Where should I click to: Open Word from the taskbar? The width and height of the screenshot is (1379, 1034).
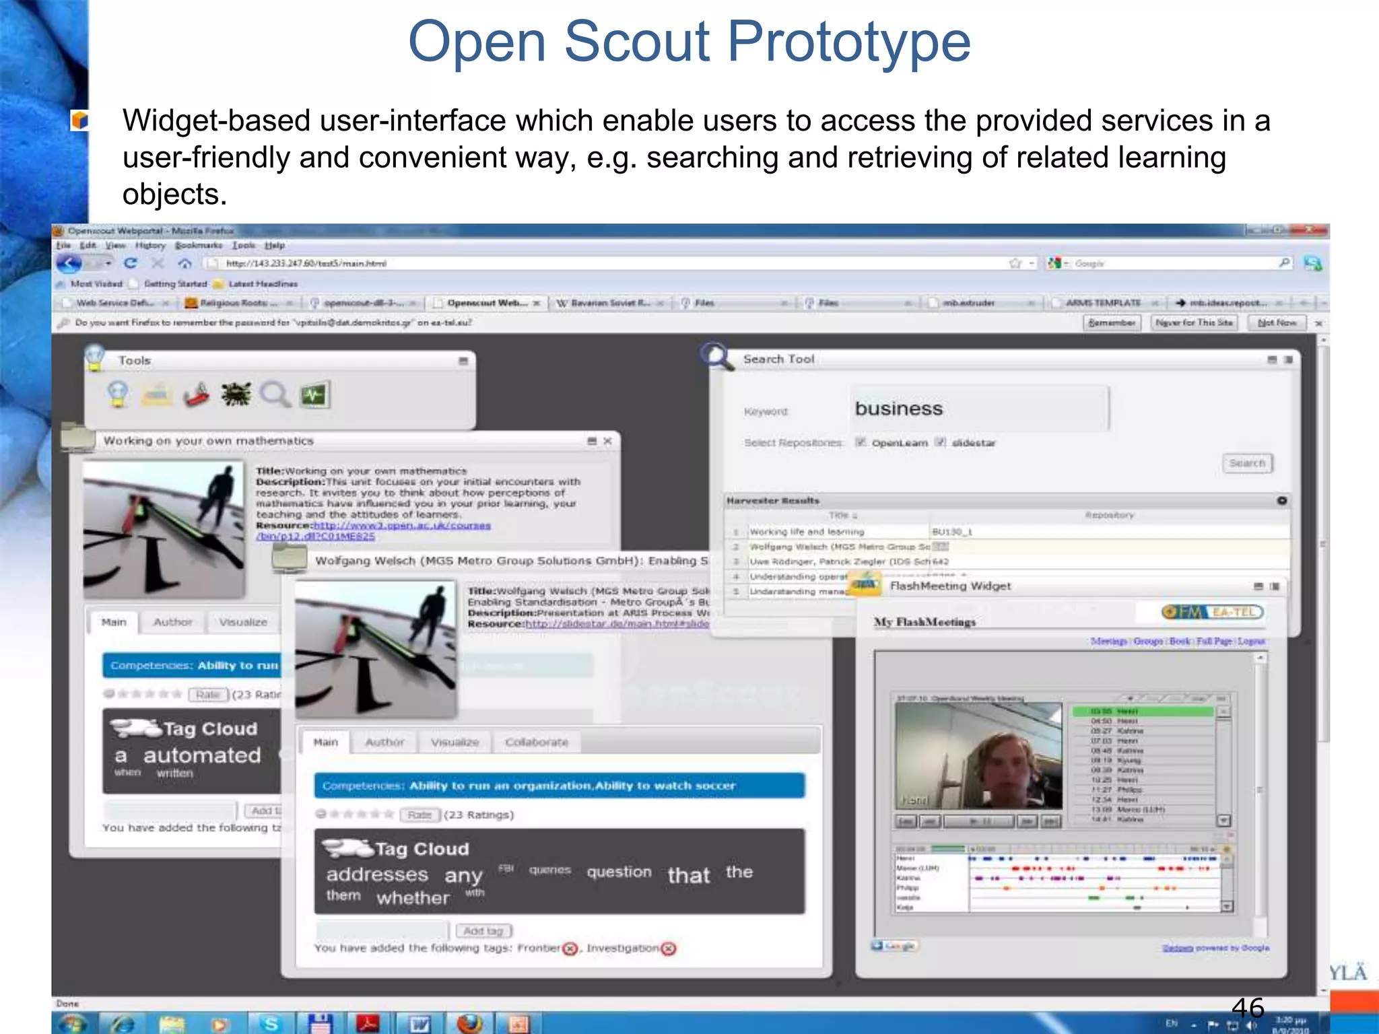pos(419,1024)
